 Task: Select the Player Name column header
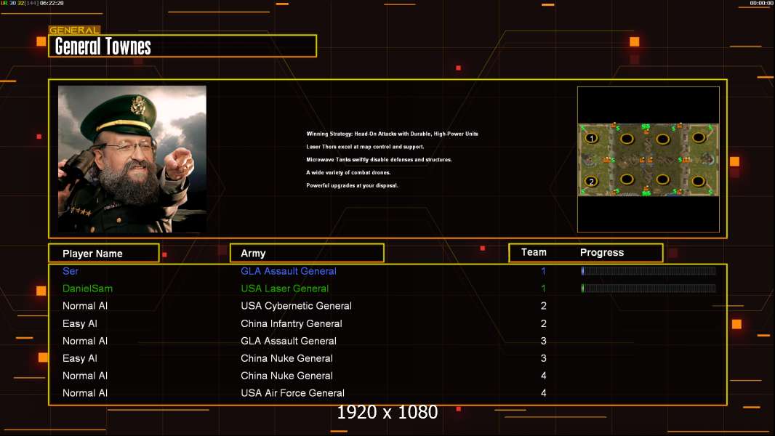(x=103, y=254)
